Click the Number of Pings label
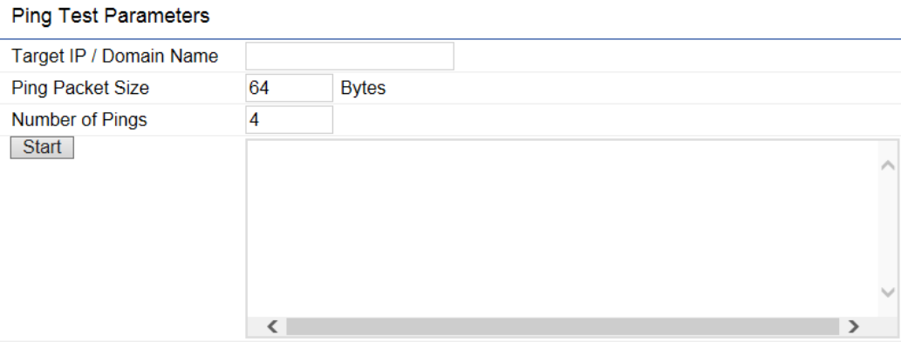901x342 pixels. 79,120
